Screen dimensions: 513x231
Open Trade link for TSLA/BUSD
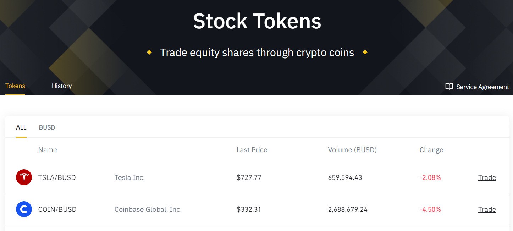coord(487,177)
